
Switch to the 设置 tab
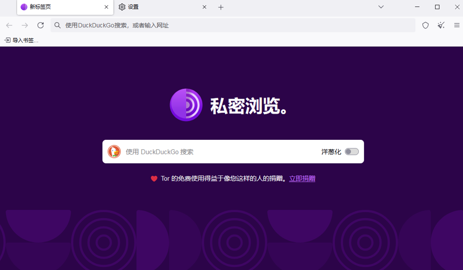point(157,7)
